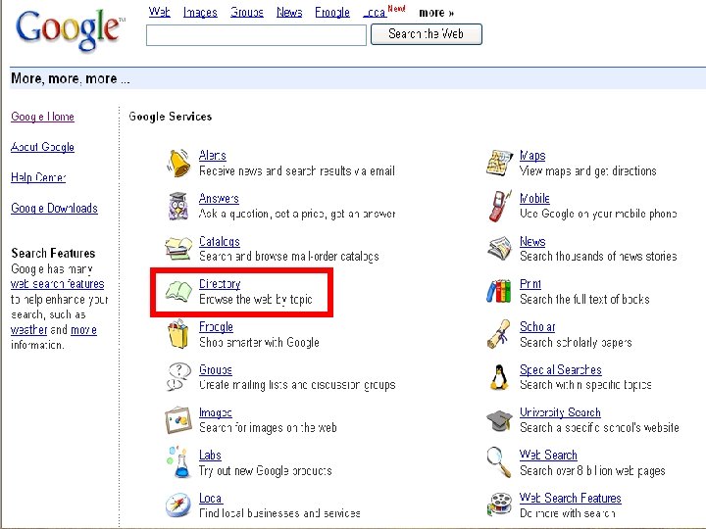Click the Catalogs stacked books icon

click(x=178, y=248)
